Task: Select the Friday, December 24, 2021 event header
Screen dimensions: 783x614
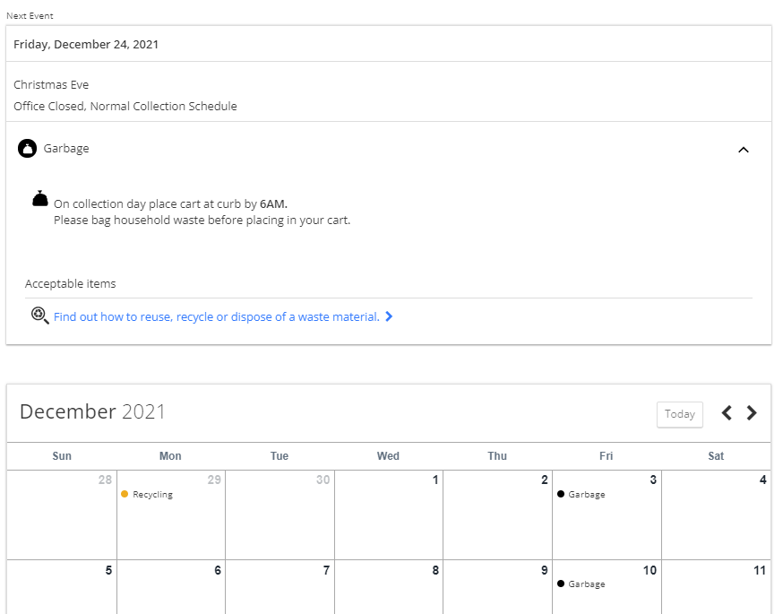Action: [x=389, y=44]
